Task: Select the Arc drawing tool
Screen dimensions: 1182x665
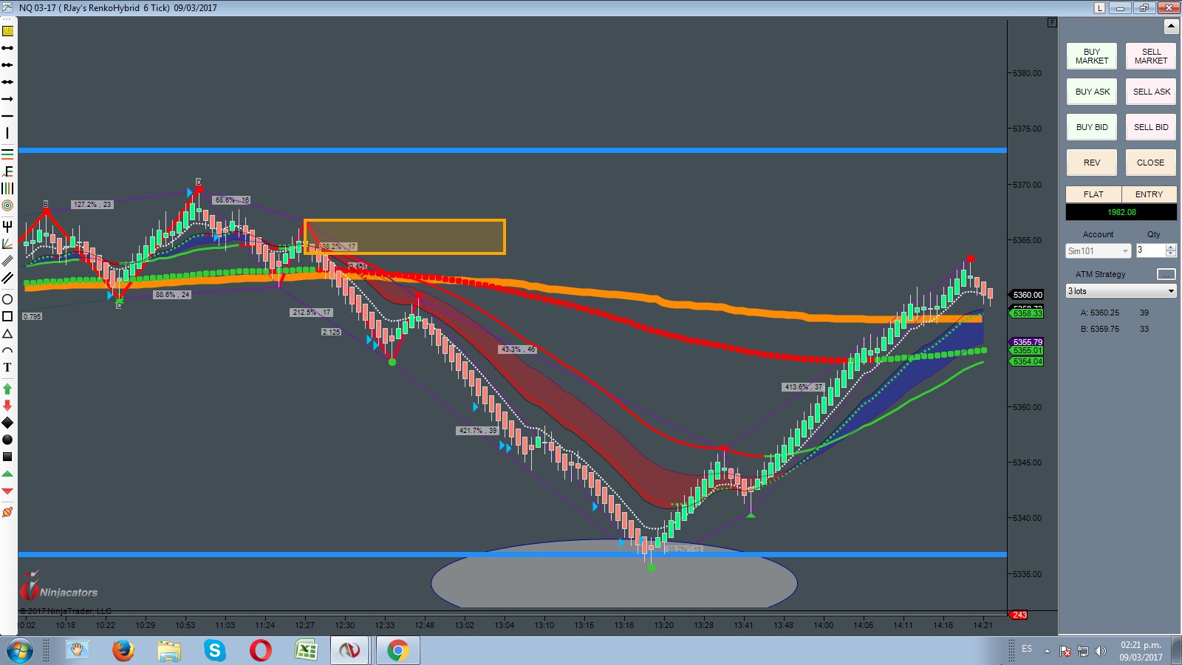Action: [x=7, y=350]
